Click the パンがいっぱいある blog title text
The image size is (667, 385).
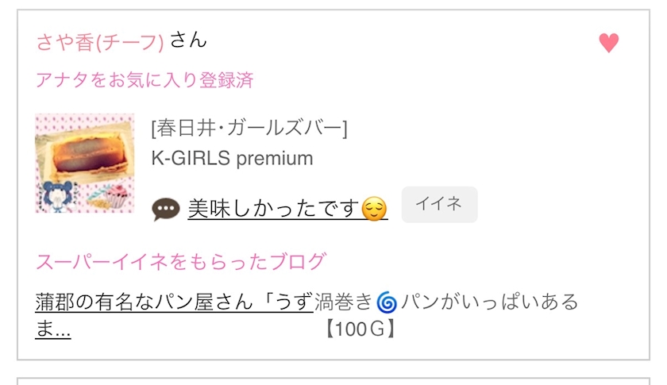click(x=489, y=302)
